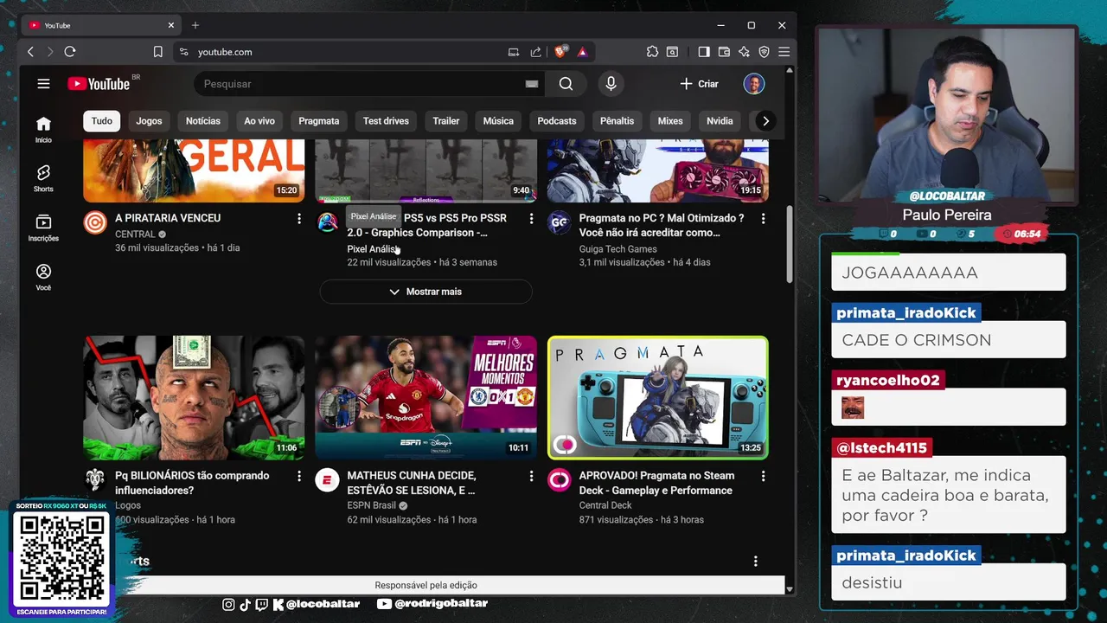The width and height of the screenshot is (1107, 623).
Task: Select the Pênaltis filter chip
Action: pyautogui.click(x=617, y=121)
